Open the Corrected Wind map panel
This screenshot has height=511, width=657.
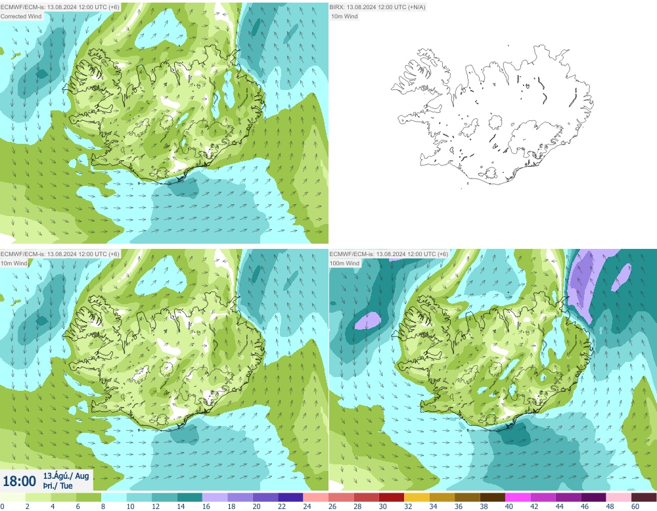(x=164, y=123)
